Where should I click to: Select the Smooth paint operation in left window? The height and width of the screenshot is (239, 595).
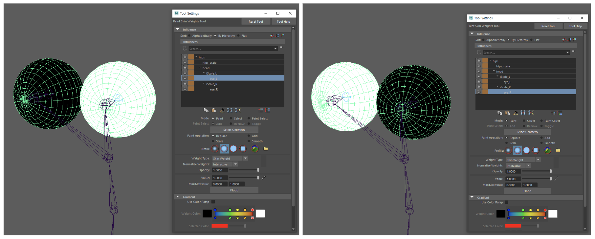[x=249, y=141]
